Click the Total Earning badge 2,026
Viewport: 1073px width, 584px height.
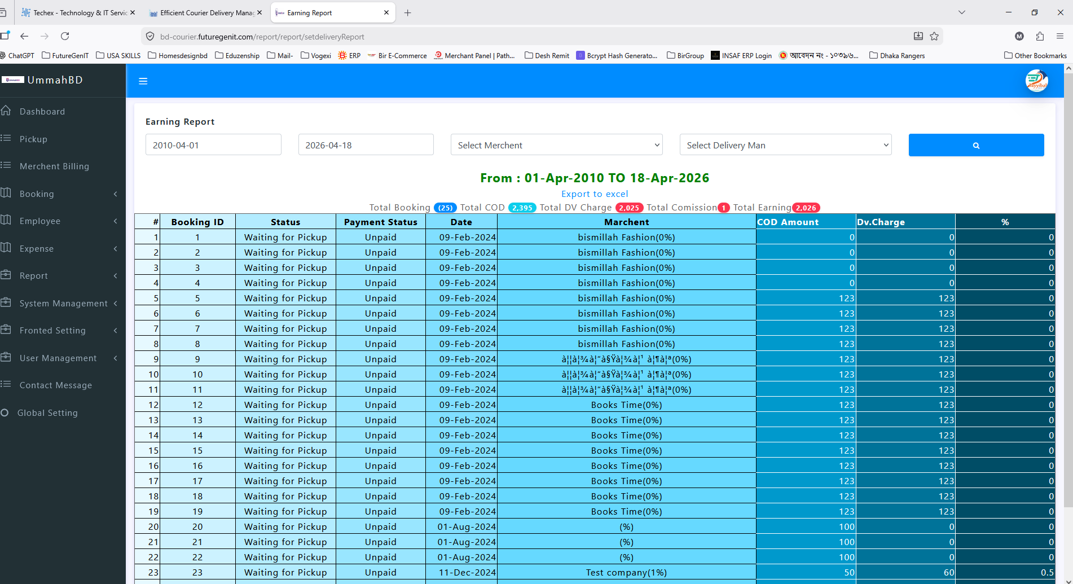(x=806, y=208)
